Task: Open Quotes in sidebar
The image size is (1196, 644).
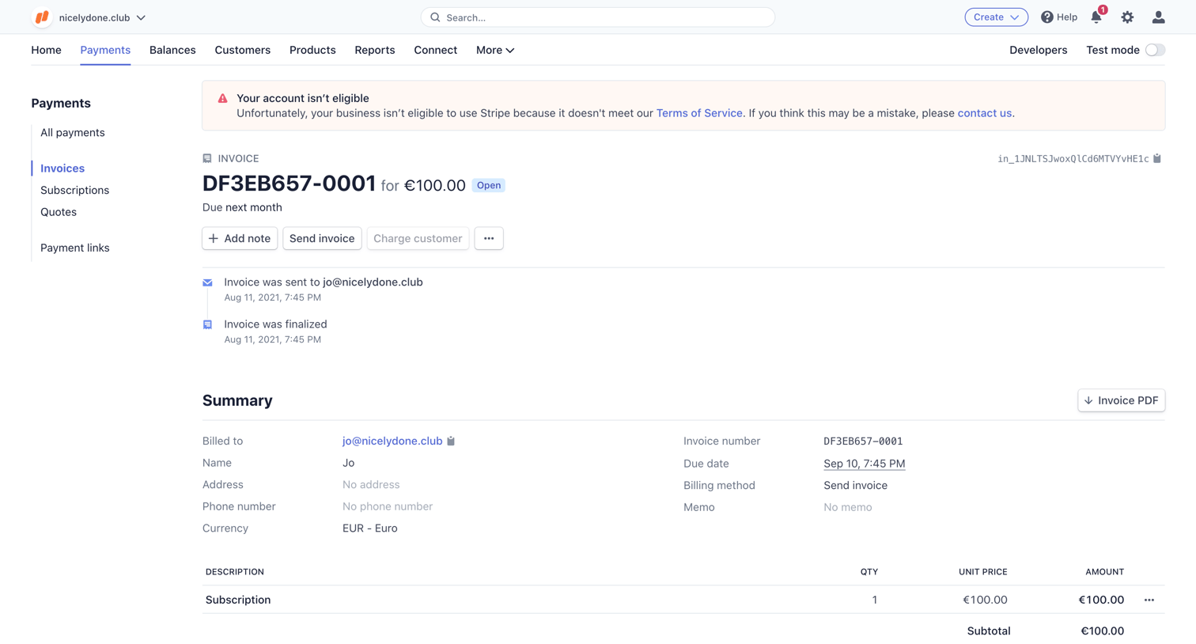Action: coord(59,212)
